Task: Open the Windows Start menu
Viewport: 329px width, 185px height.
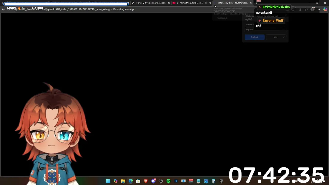Action: 108,181
